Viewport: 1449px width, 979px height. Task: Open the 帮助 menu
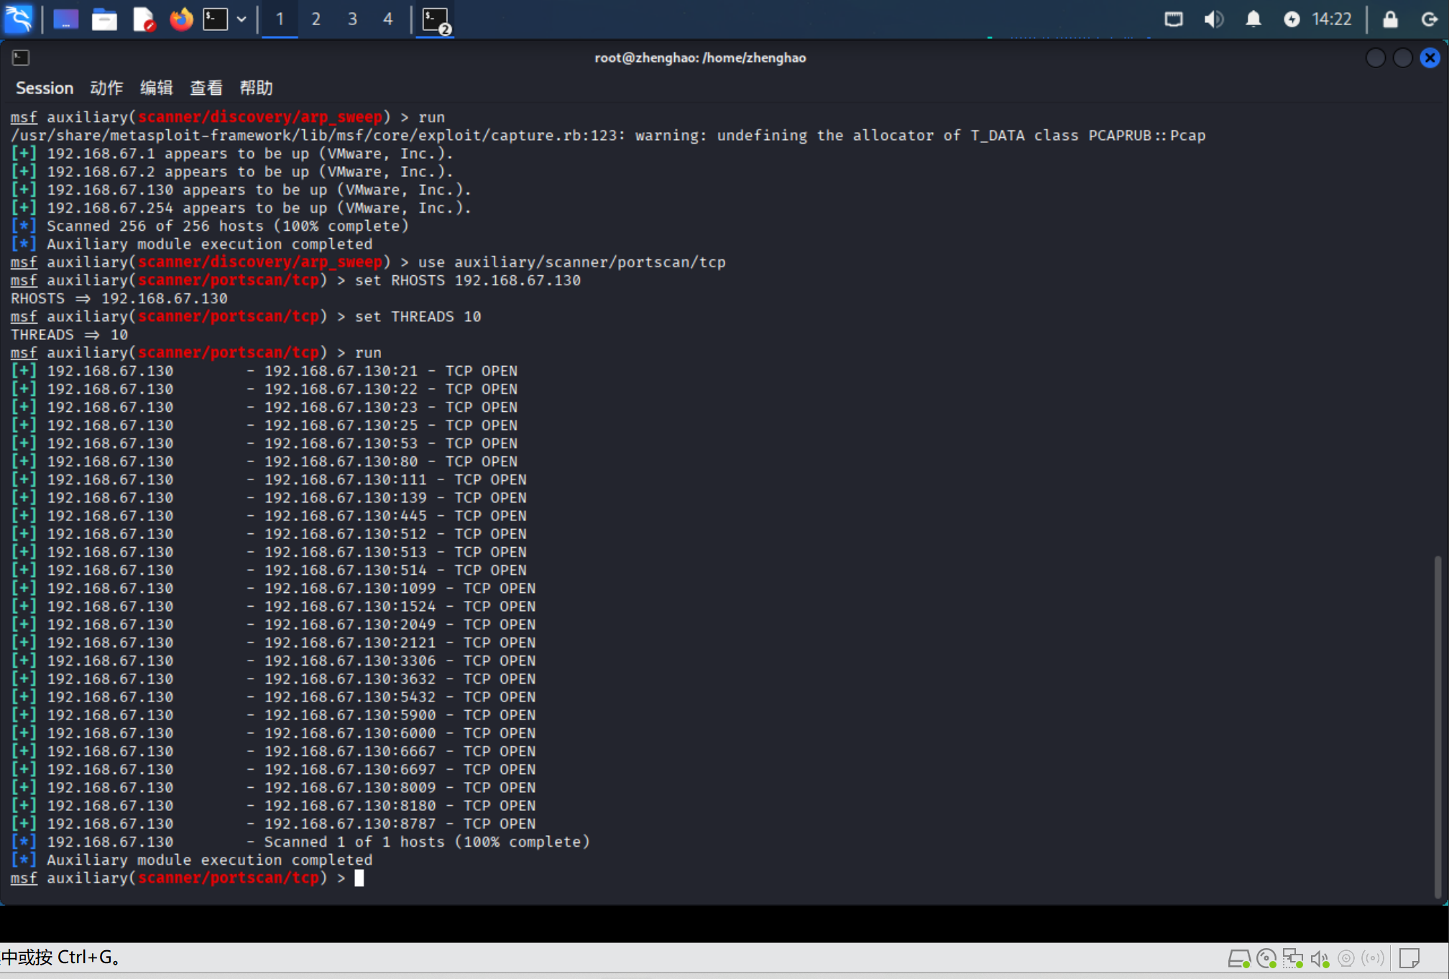click(256, 88)
